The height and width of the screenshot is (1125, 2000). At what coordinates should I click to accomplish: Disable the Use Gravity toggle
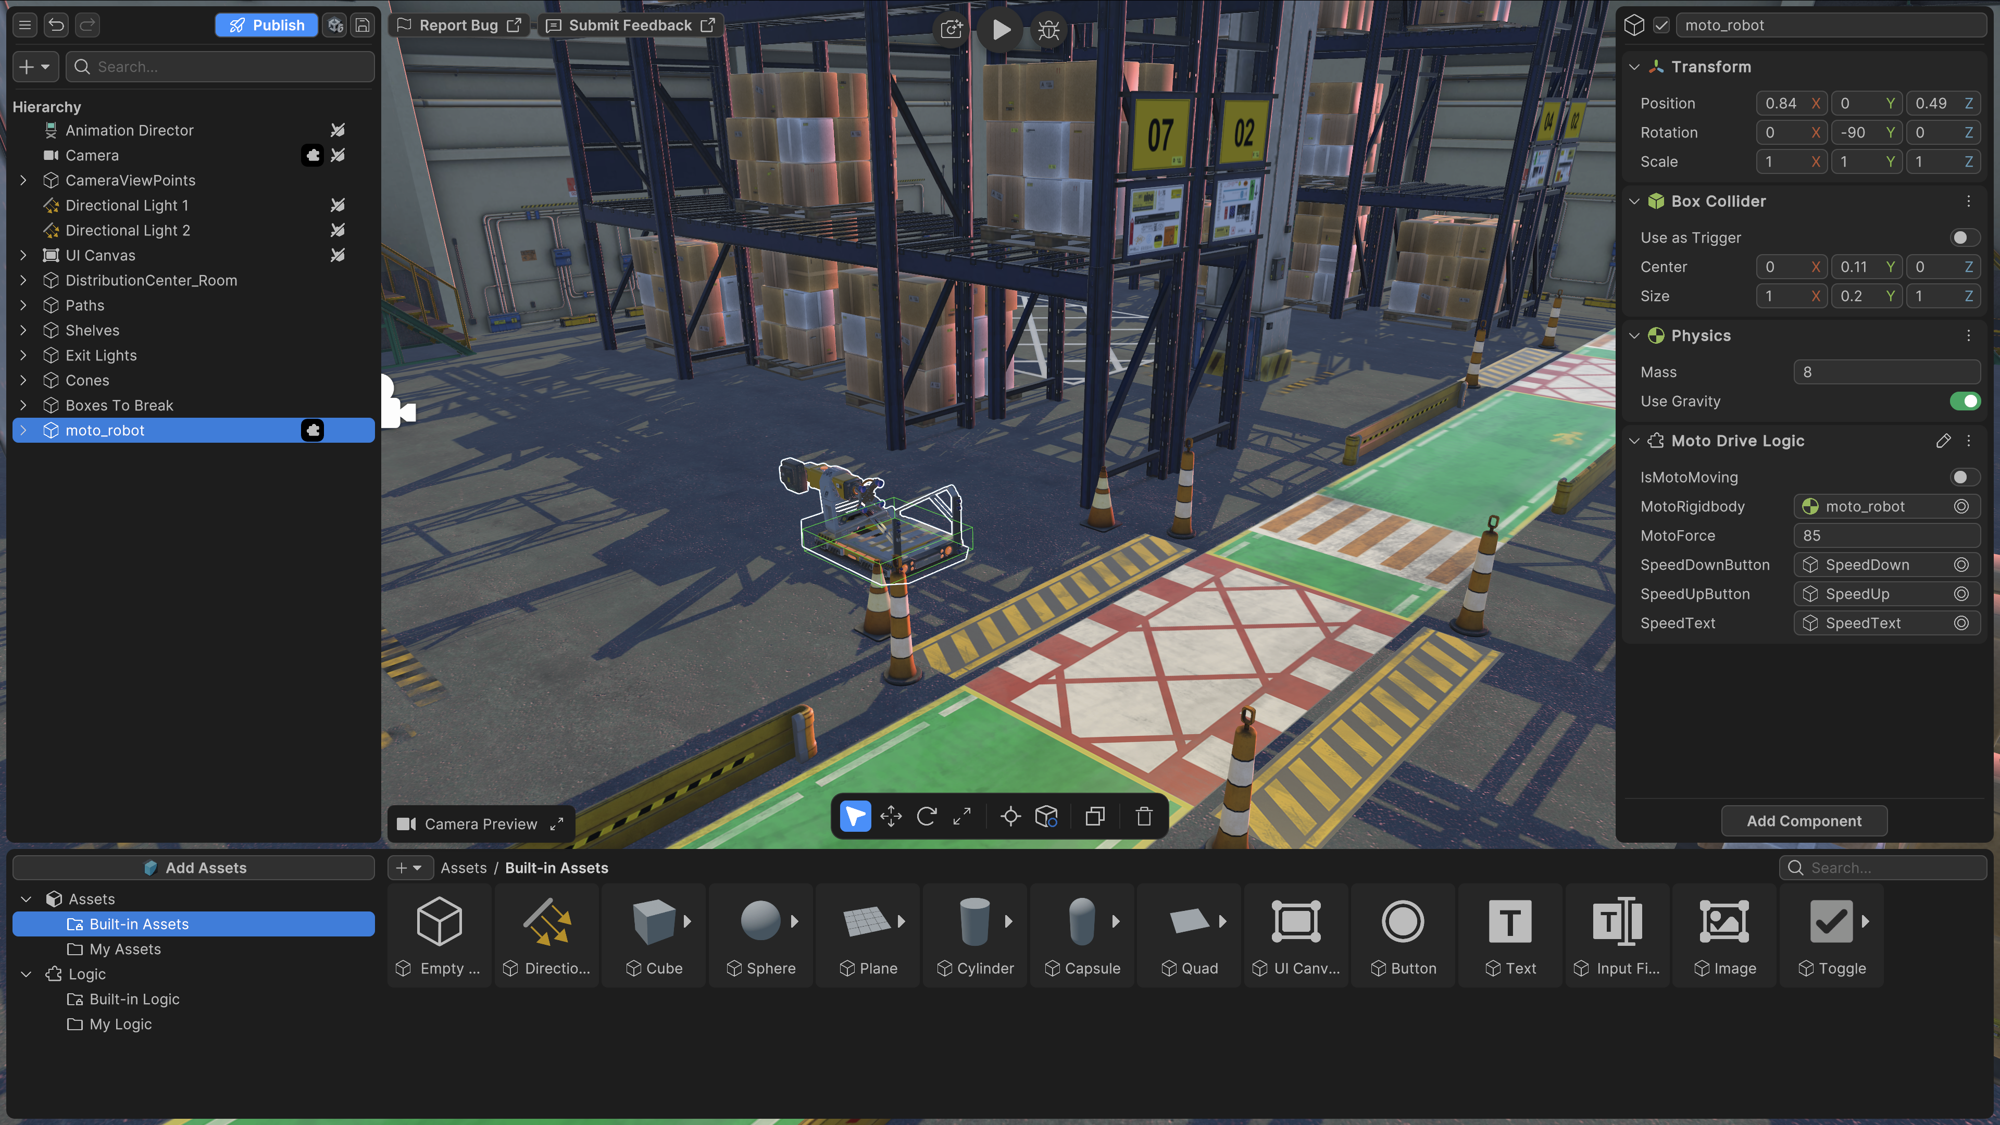[1966, 402]
